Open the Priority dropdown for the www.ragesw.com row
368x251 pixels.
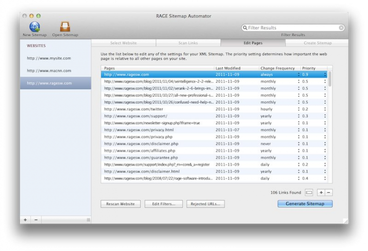[x=325, y=75]
